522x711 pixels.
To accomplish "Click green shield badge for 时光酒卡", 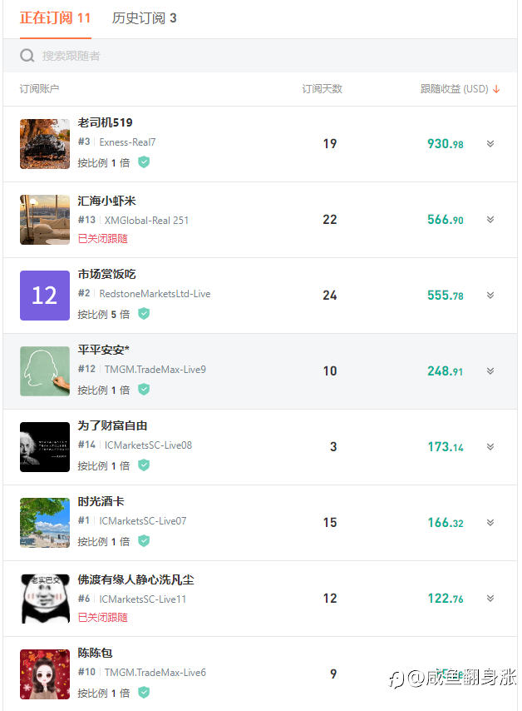I will point(144,540).
